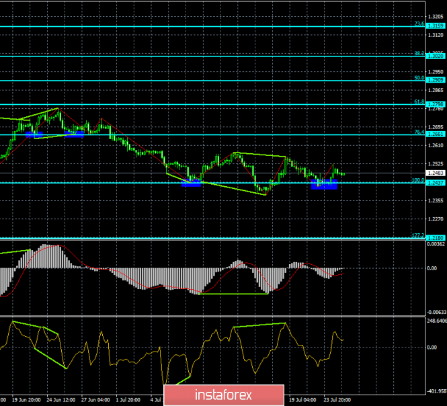Viewport: 447px width, 406px height.
Task: Click the MACD -0.00633 scale value
Action: pyautogui.click(x=436, y=312)
